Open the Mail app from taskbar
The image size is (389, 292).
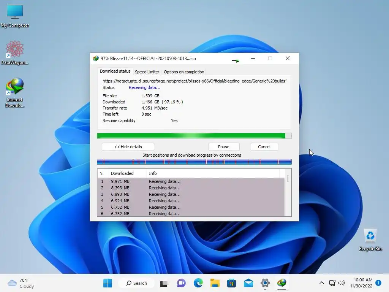point(248,283)
